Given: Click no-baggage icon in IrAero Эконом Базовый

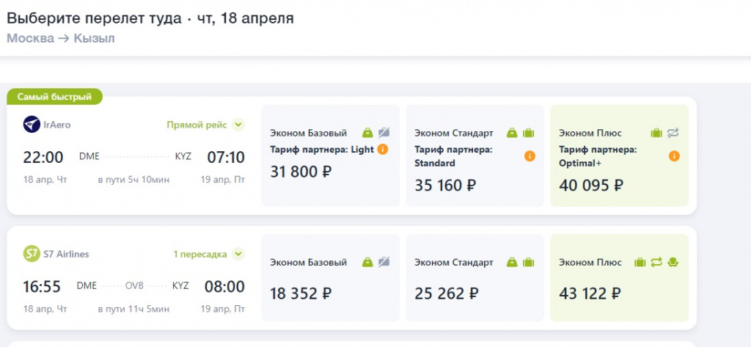Looking at the screenshot, I should 384,133.
